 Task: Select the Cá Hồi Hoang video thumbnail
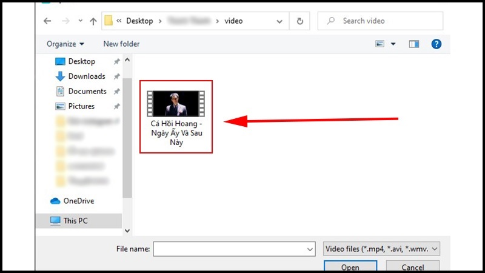[x=176, y=104]
